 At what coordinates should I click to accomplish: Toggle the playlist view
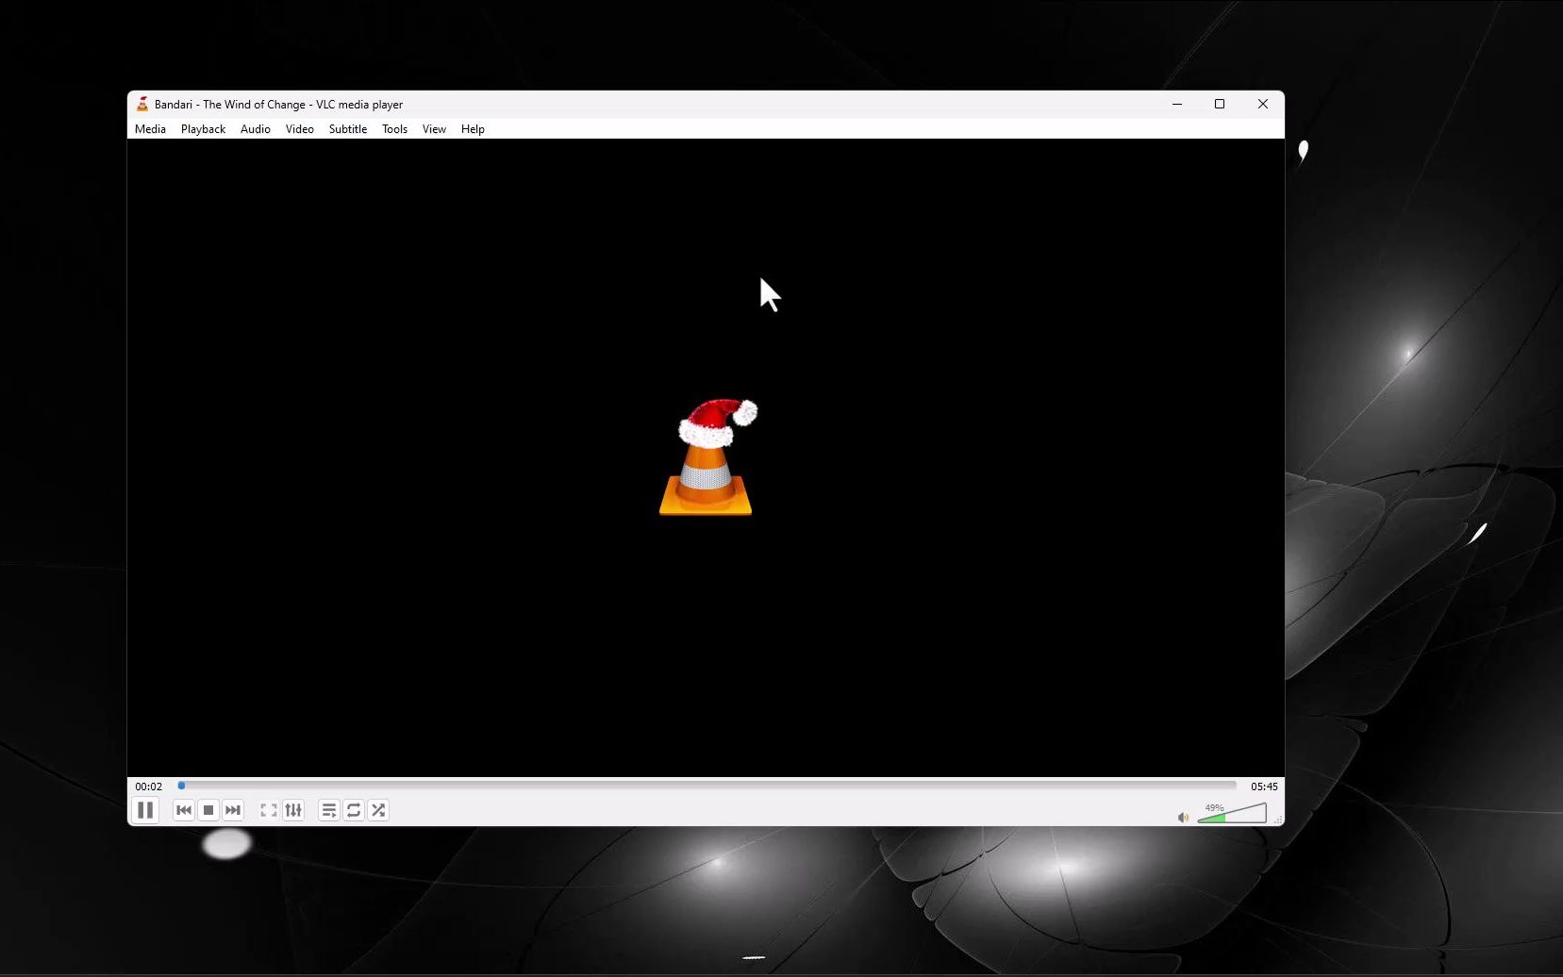(329, 810)
